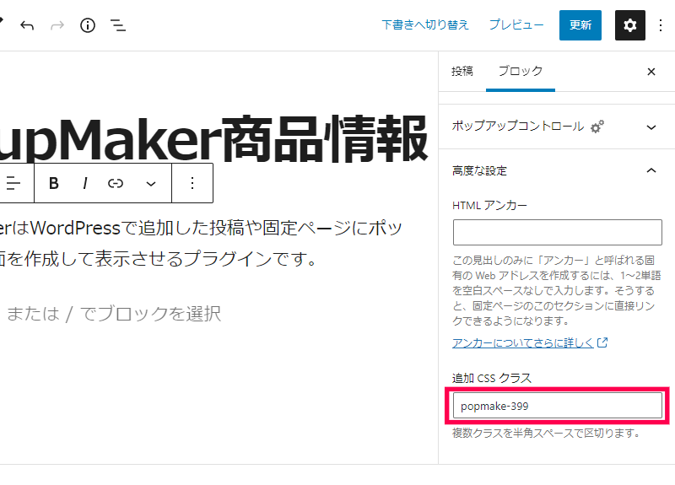Click the PopupMaker商品情報 heading
Viewport: 675px width, 485px height.
tap(214, 139)
